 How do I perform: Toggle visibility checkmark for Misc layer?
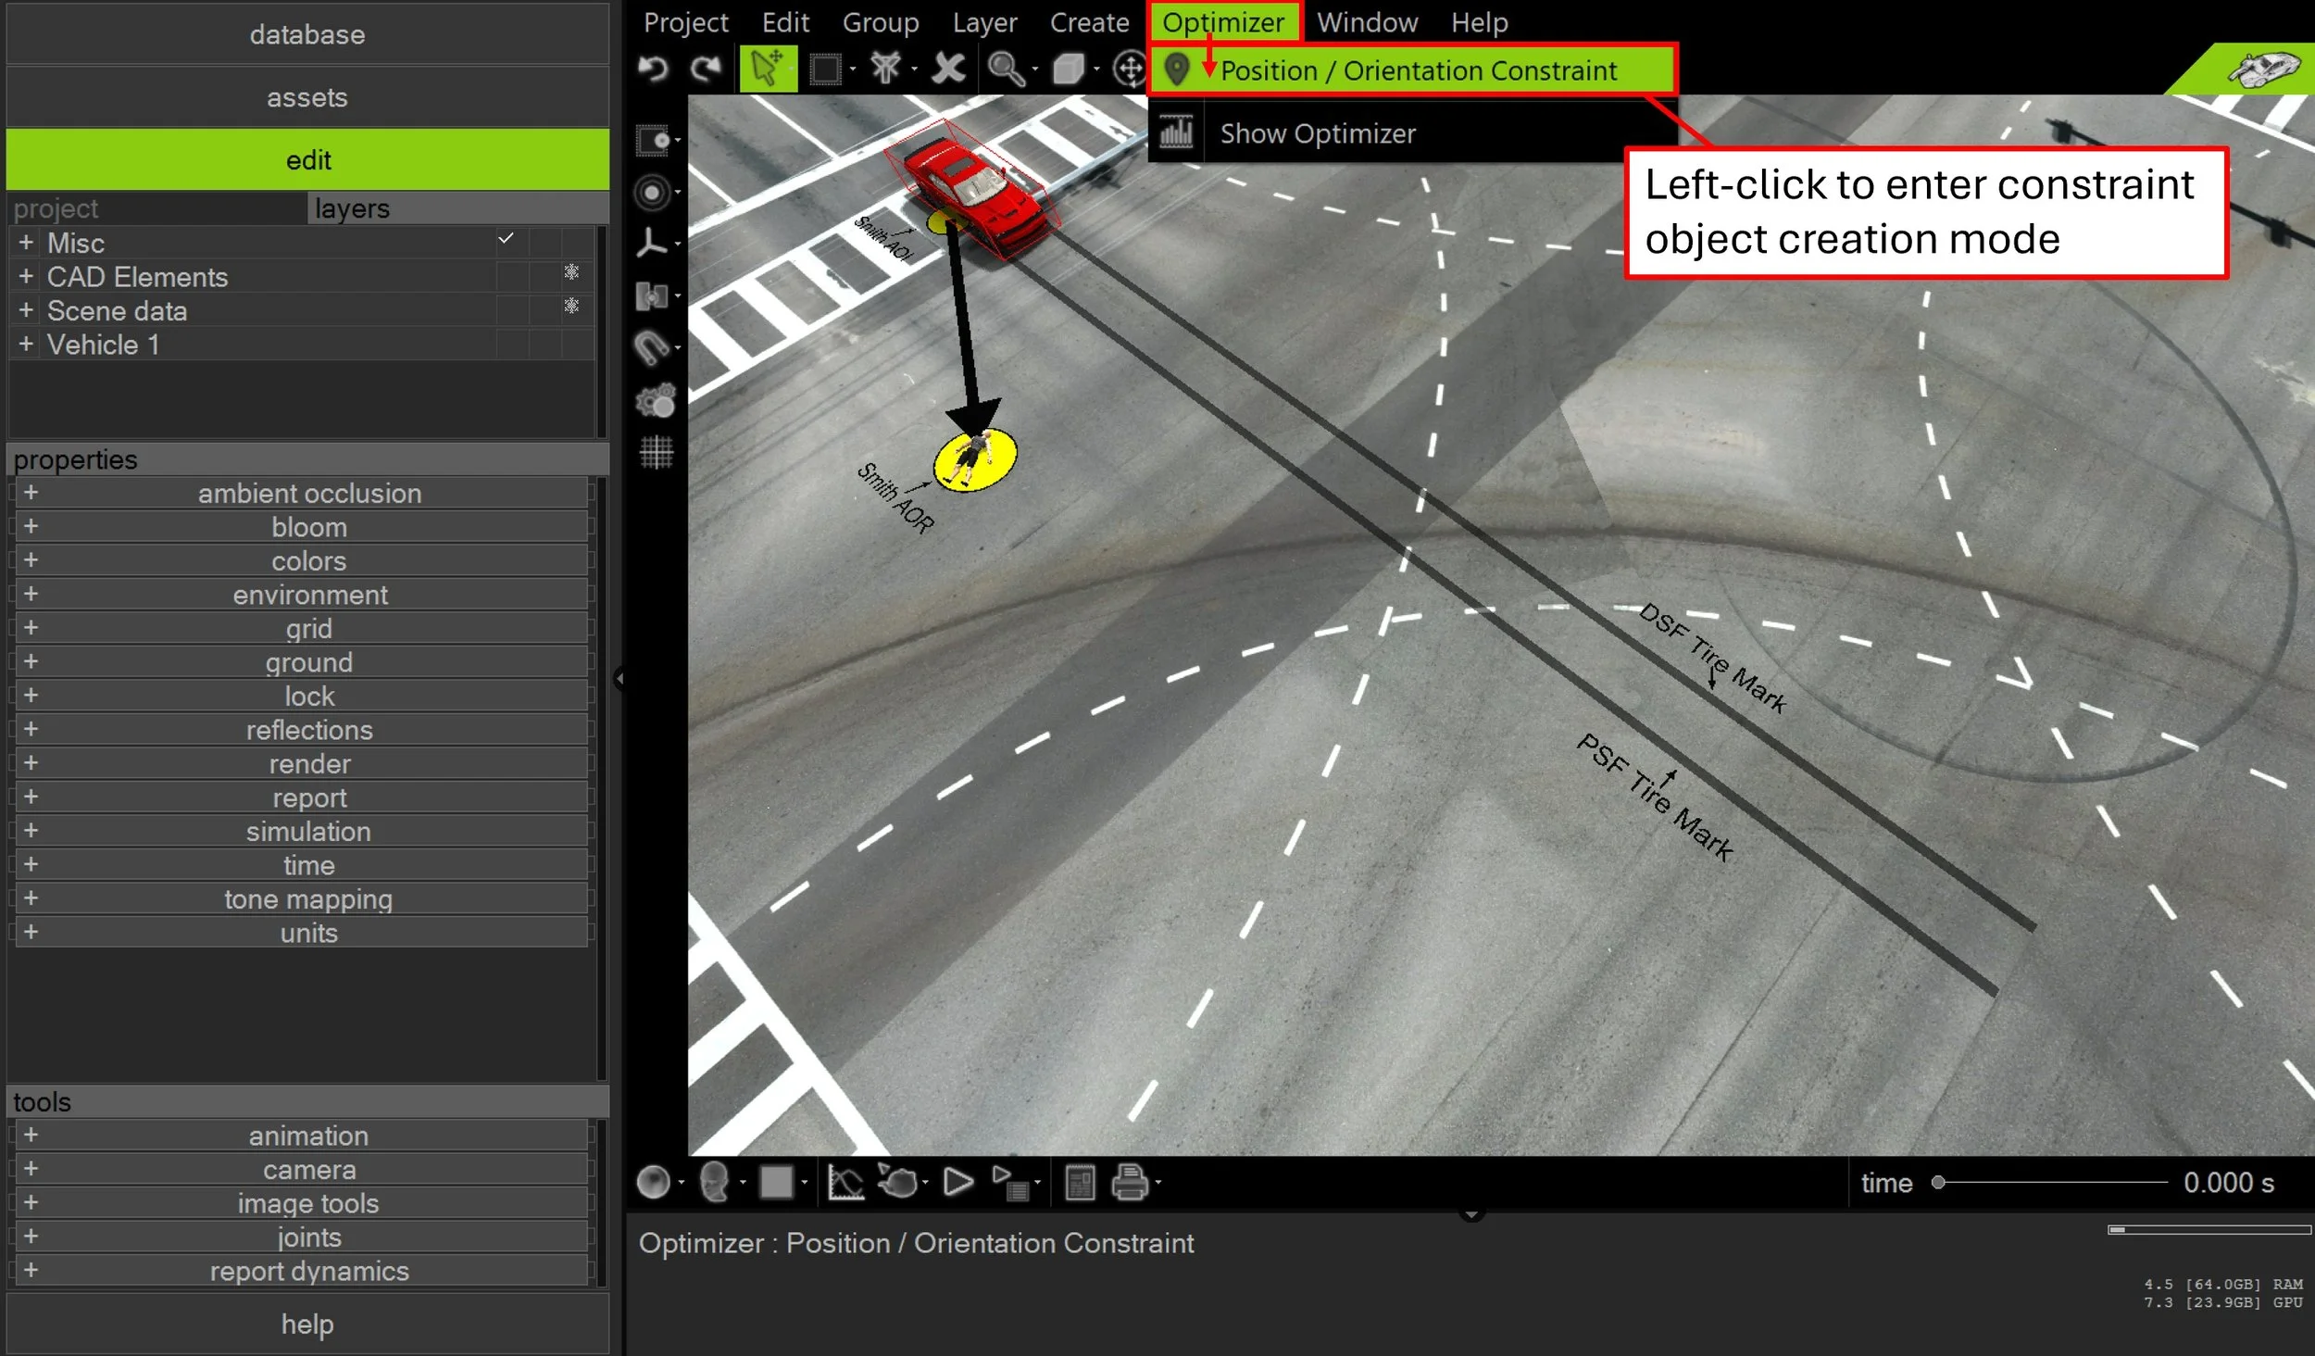pos(506,239)
